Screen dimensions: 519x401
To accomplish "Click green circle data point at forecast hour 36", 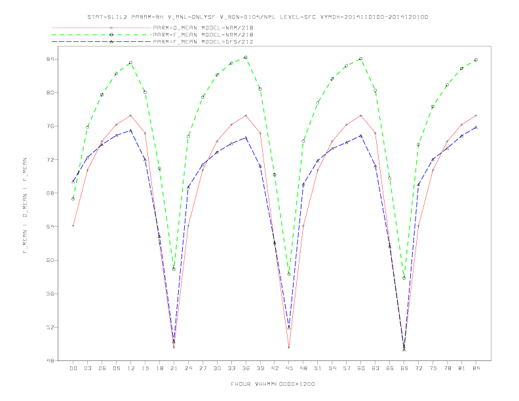I will [246, 58].
